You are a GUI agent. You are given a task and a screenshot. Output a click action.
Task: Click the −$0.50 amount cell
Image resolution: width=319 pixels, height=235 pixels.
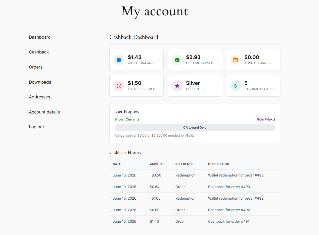[x=156, y=175]
